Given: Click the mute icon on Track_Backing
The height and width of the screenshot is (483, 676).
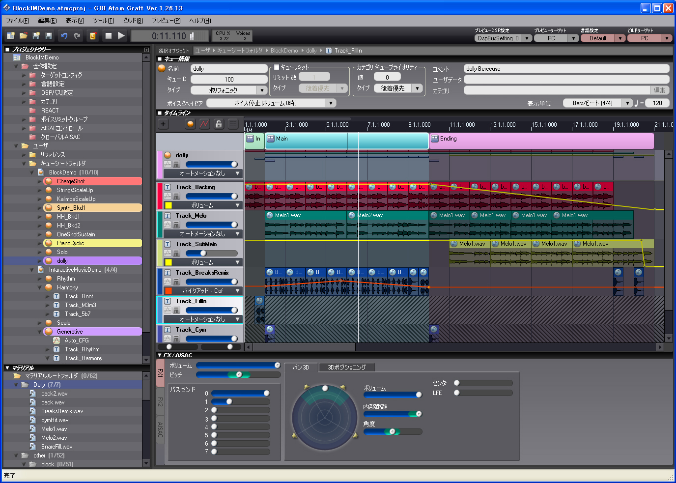Looking at the screenshot, I should (x=176, y=197).
